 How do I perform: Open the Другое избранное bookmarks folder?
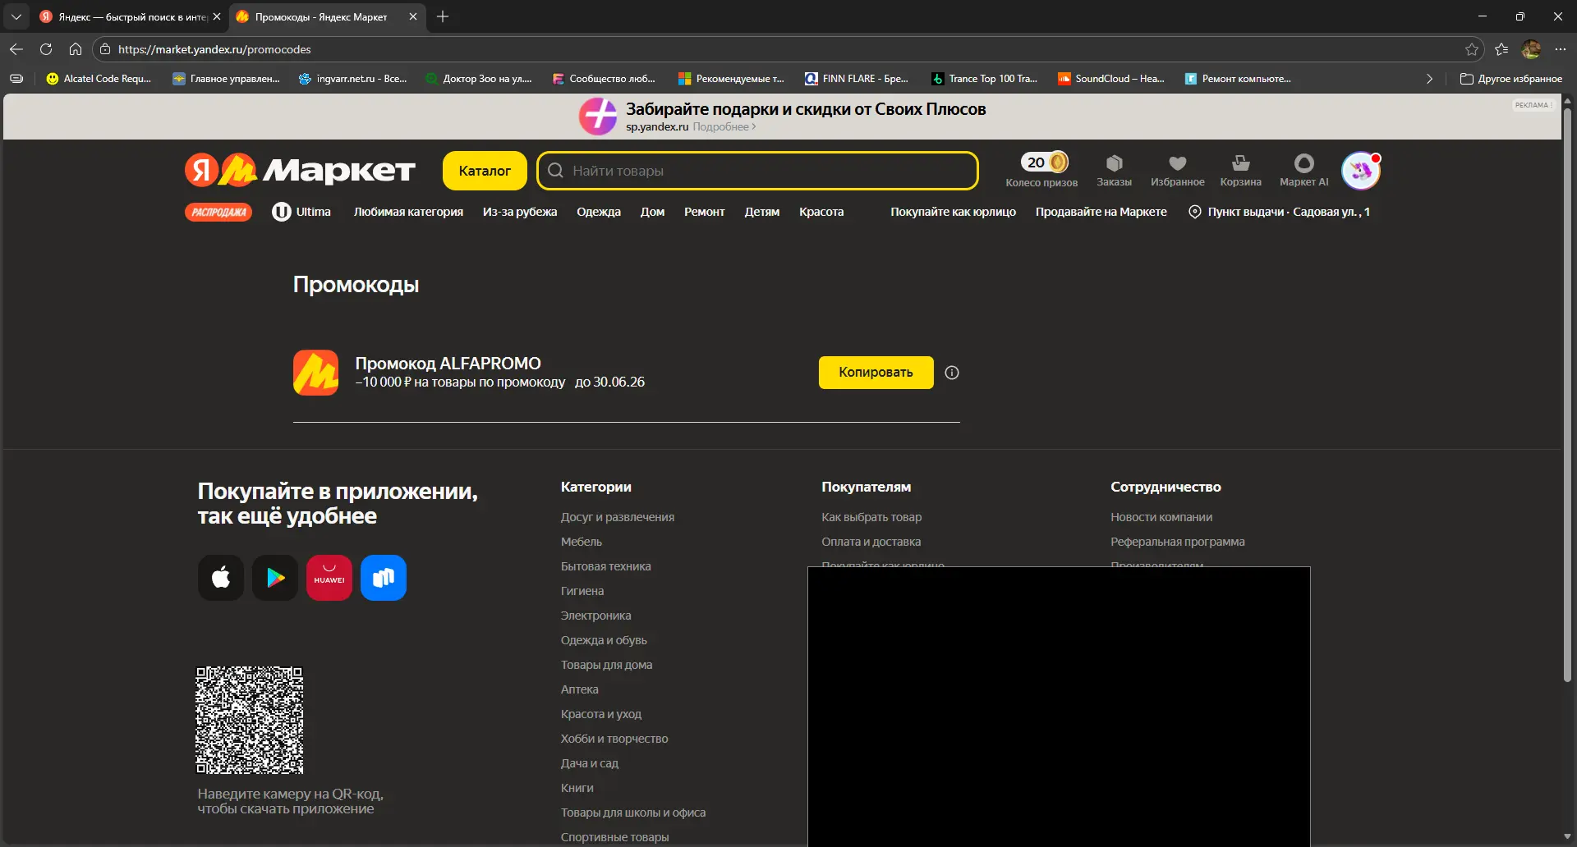click(x=1511, y=79)
